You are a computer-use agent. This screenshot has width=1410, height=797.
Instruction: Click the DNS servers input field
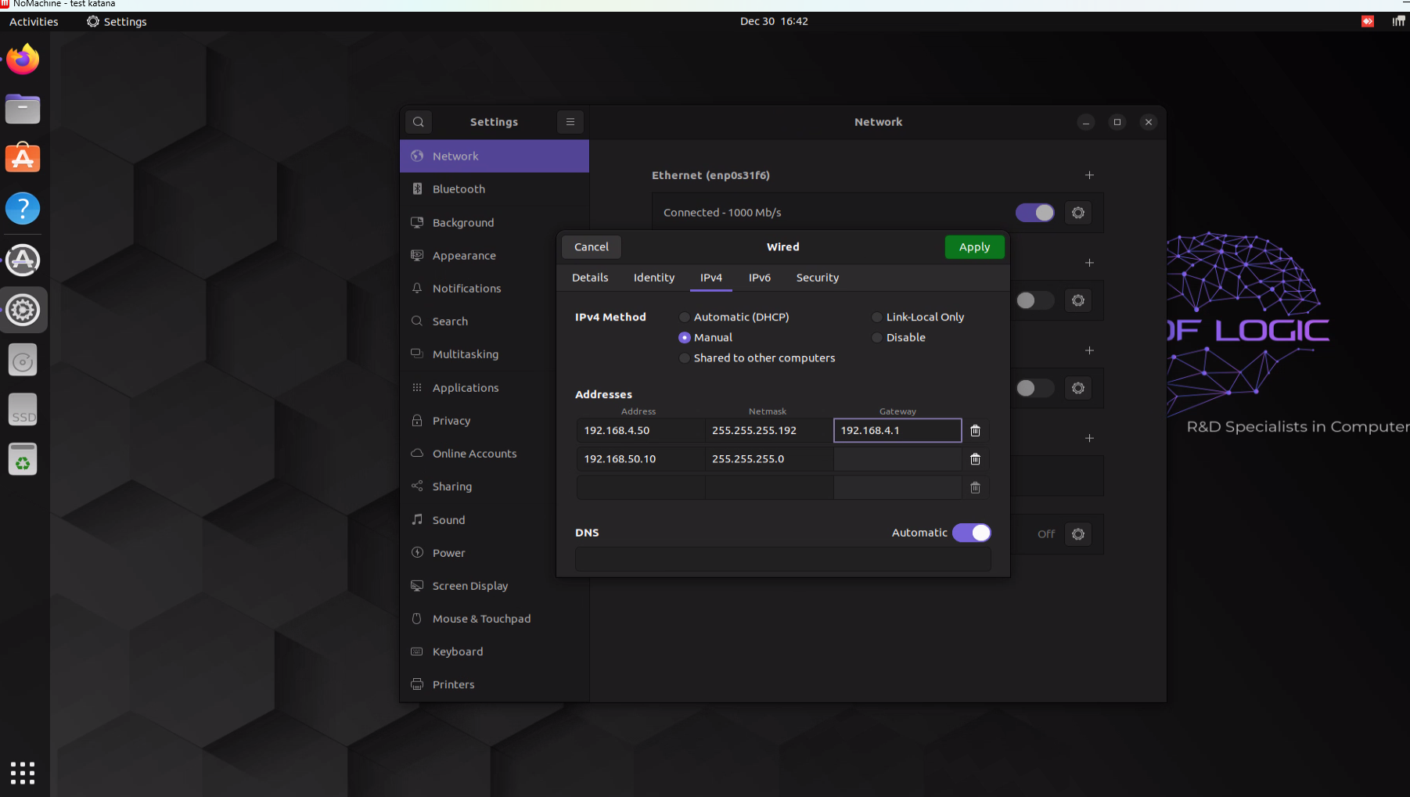pos(782,559)
